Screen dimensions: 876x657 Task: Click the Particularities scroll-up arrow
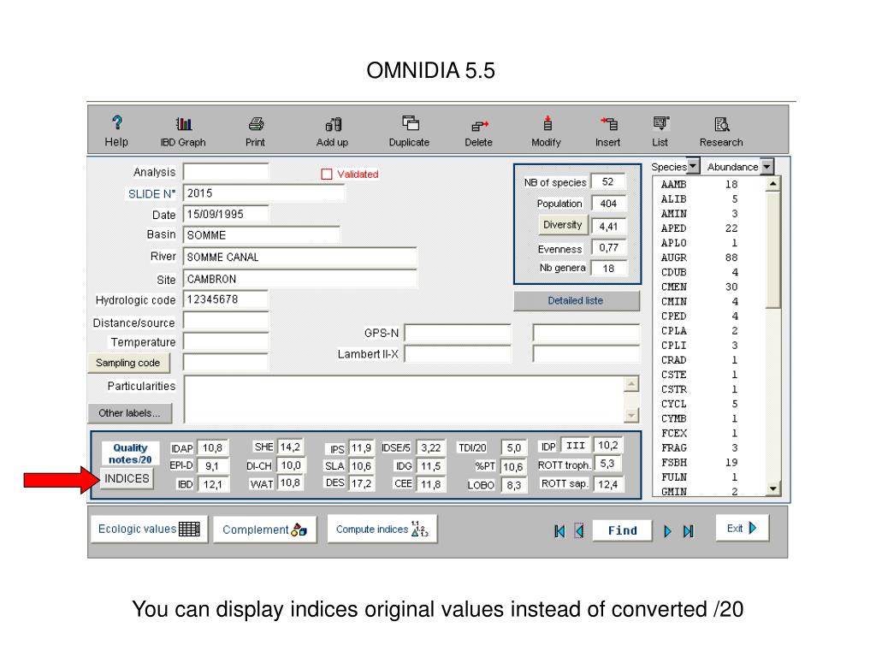[x=631, y=384]
